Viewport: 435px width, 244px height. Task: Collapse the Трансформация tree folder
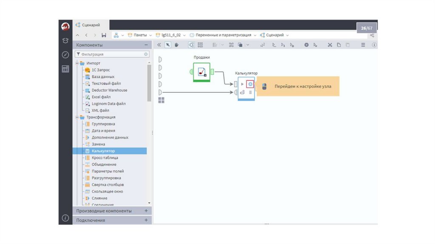77,117
